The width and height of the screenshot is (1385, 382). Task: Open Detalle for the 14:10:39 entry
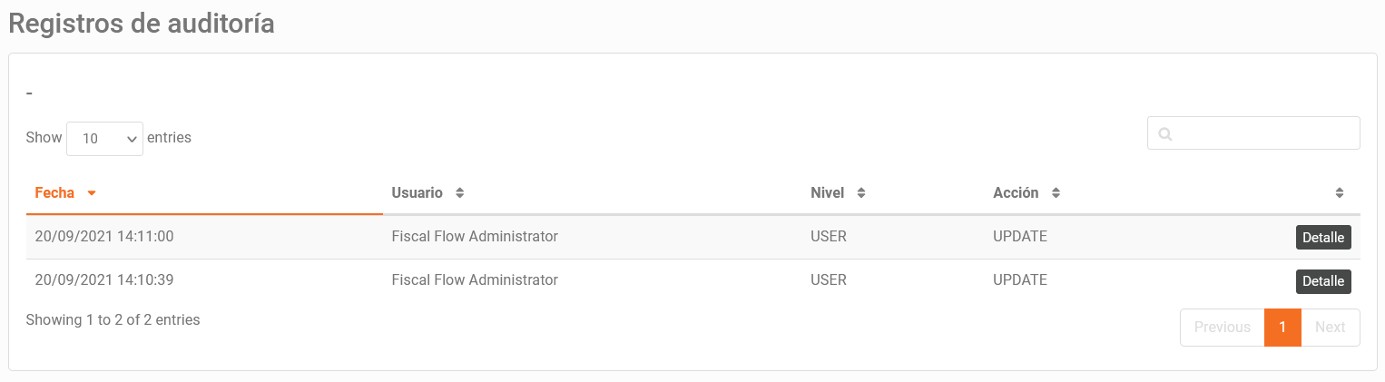click(x=1323, y=281)
